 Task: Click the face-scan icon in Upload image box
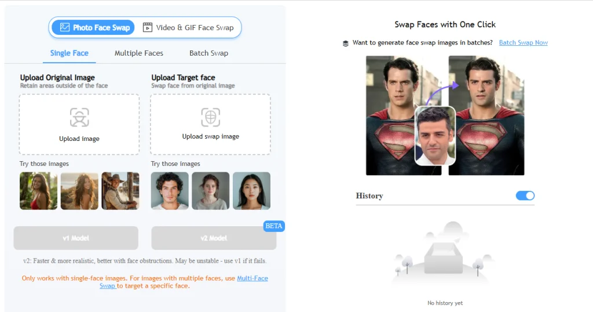point(79,117)
